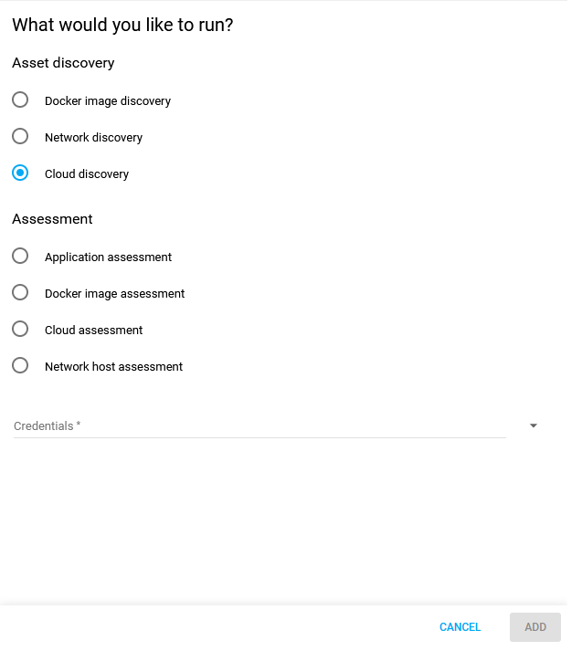
Task: Choose the Network discovery radio circle
Action: tap(20, 136)
